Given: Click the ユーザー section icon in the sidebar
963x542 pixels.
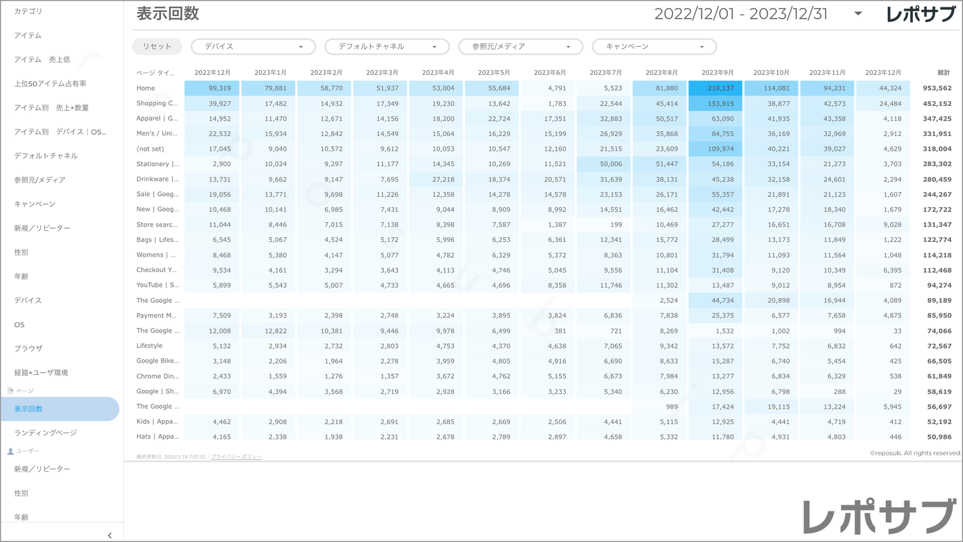Looking at the screenshot, I should [10, 451].
